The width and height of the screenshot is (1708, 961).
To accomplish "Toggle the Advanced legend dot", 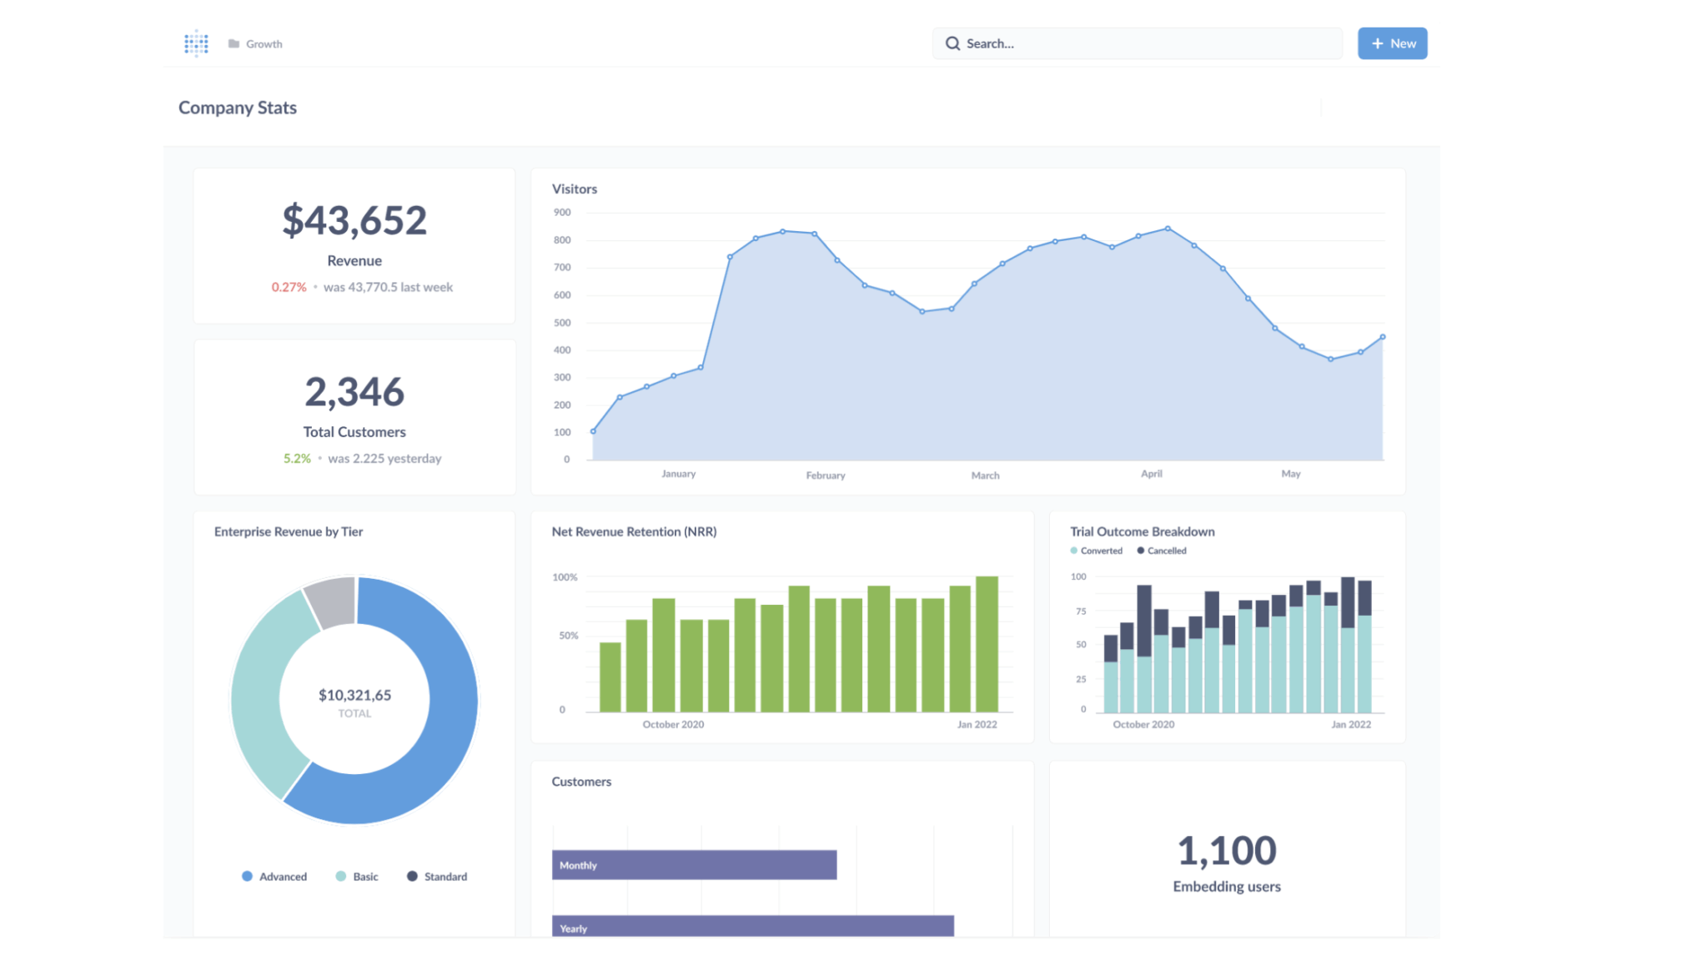I will (x=247, y=876).
